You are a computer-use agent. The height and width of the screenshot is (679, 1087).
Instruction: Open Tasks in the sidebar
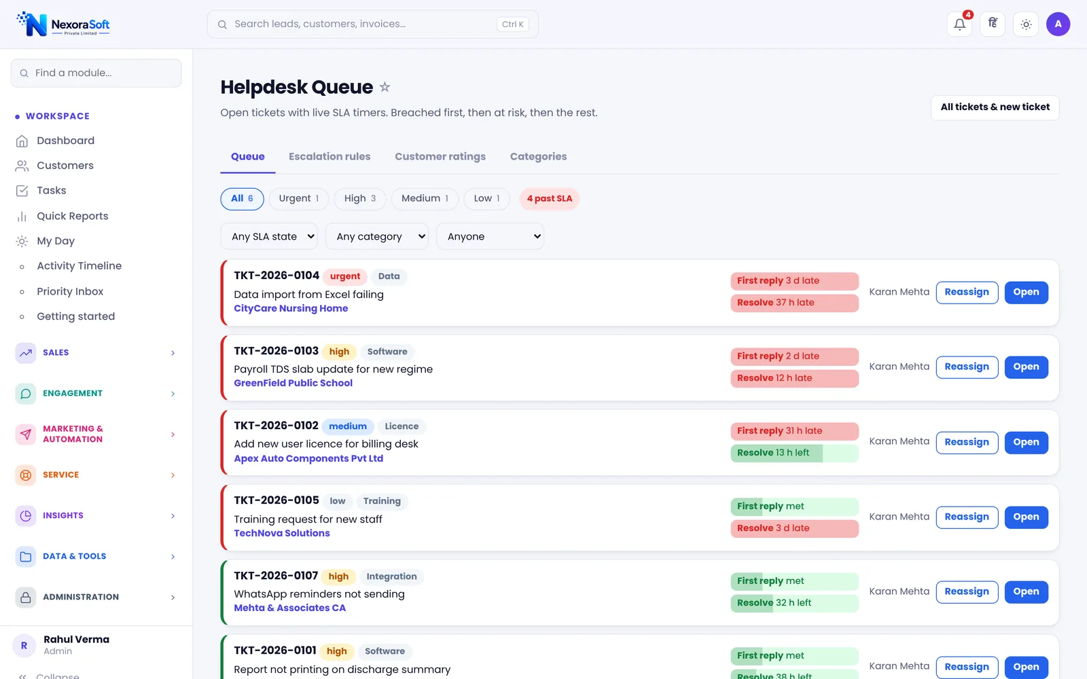[52, 191]
